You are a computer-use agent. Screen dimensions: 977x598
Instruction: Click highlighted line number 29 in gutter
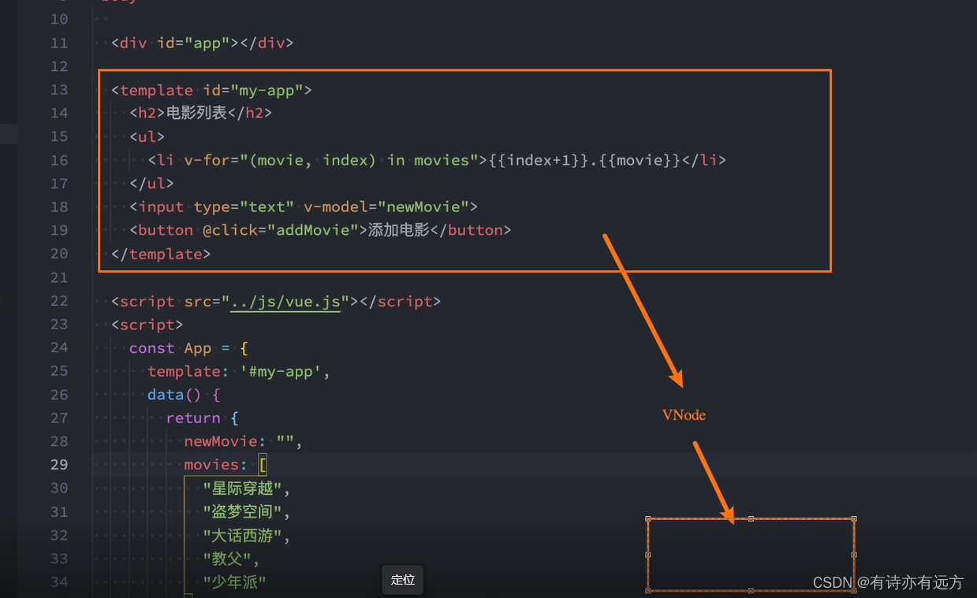pos(59,465)
